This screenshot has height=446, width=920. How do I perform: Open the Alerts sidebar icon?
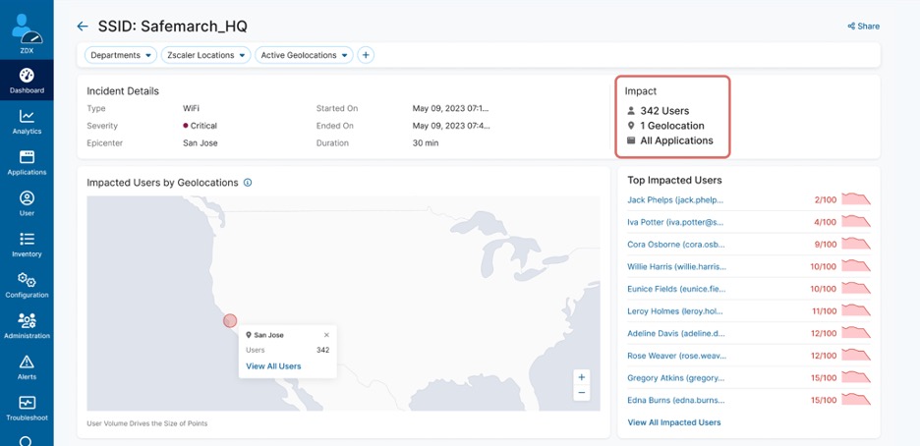(27, 367)
